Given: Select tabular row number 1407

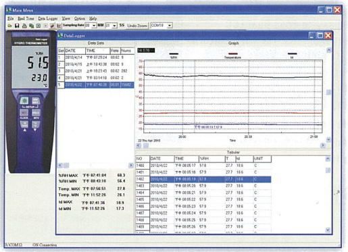Looking at the screenshot, I should (203, 213).
